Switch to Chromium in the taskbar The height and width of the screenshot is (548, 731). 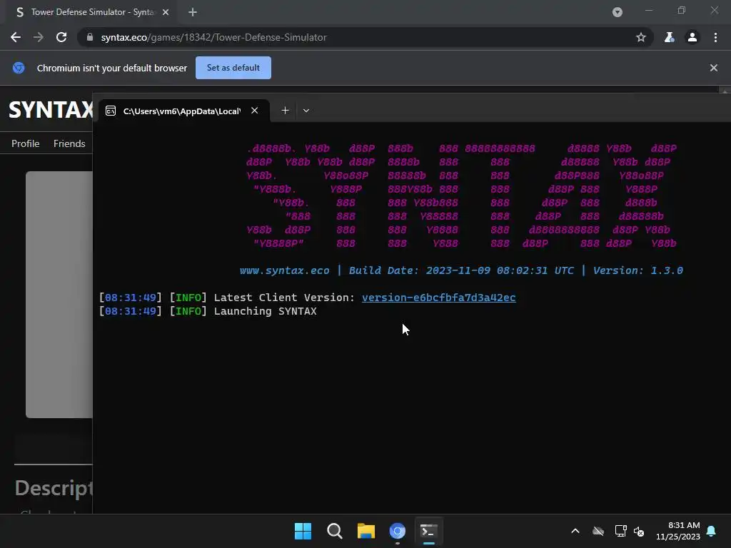397,531
